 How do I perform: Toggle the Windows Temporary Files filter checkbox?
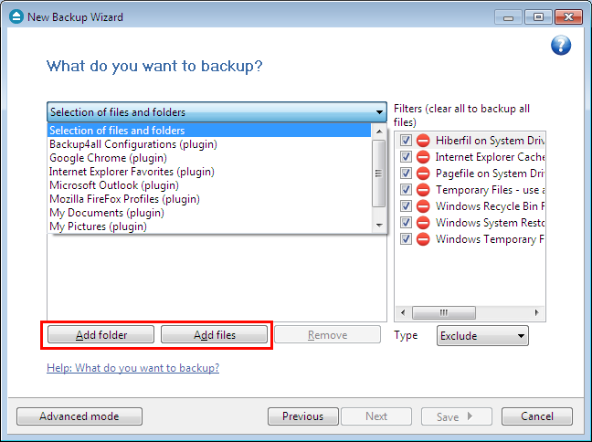406,239
